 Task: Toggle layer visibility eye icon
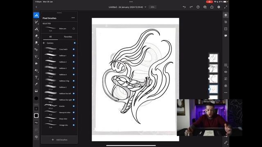tap(226, 72)
